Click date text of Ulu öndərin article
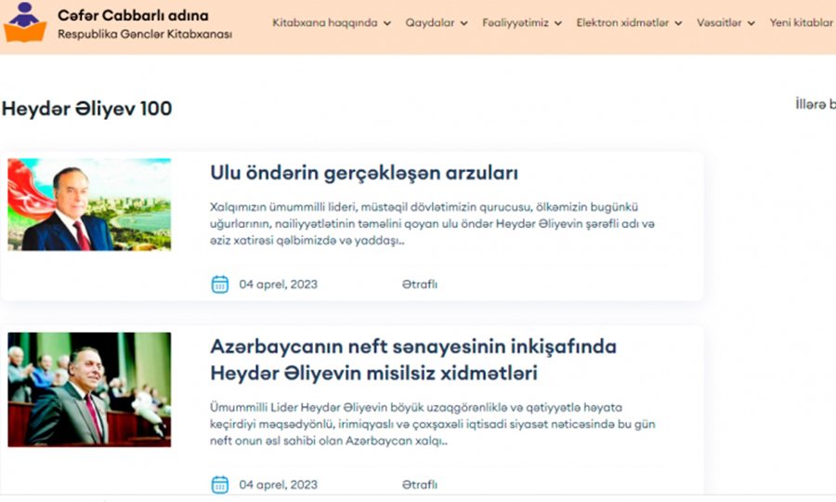The image size is (836, 502). click(x=278, y=284)
